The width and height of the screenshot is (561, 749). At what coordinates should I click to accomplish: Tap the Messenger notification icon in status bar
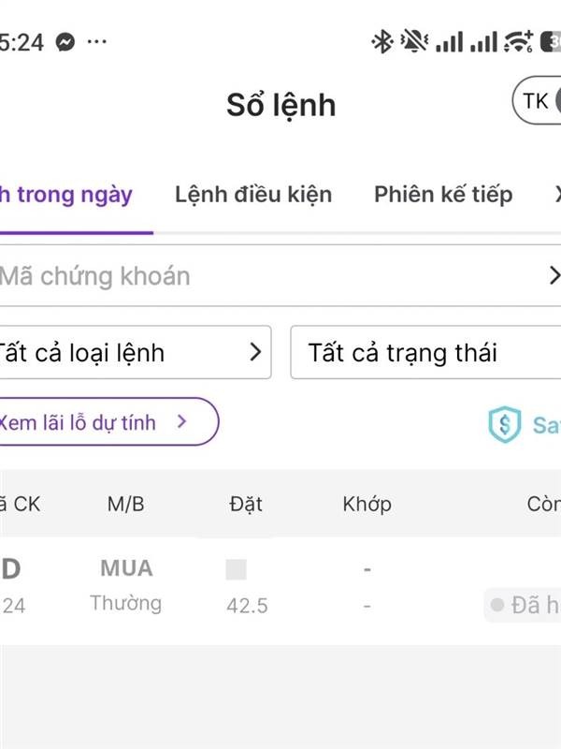[x=65, y=42]
